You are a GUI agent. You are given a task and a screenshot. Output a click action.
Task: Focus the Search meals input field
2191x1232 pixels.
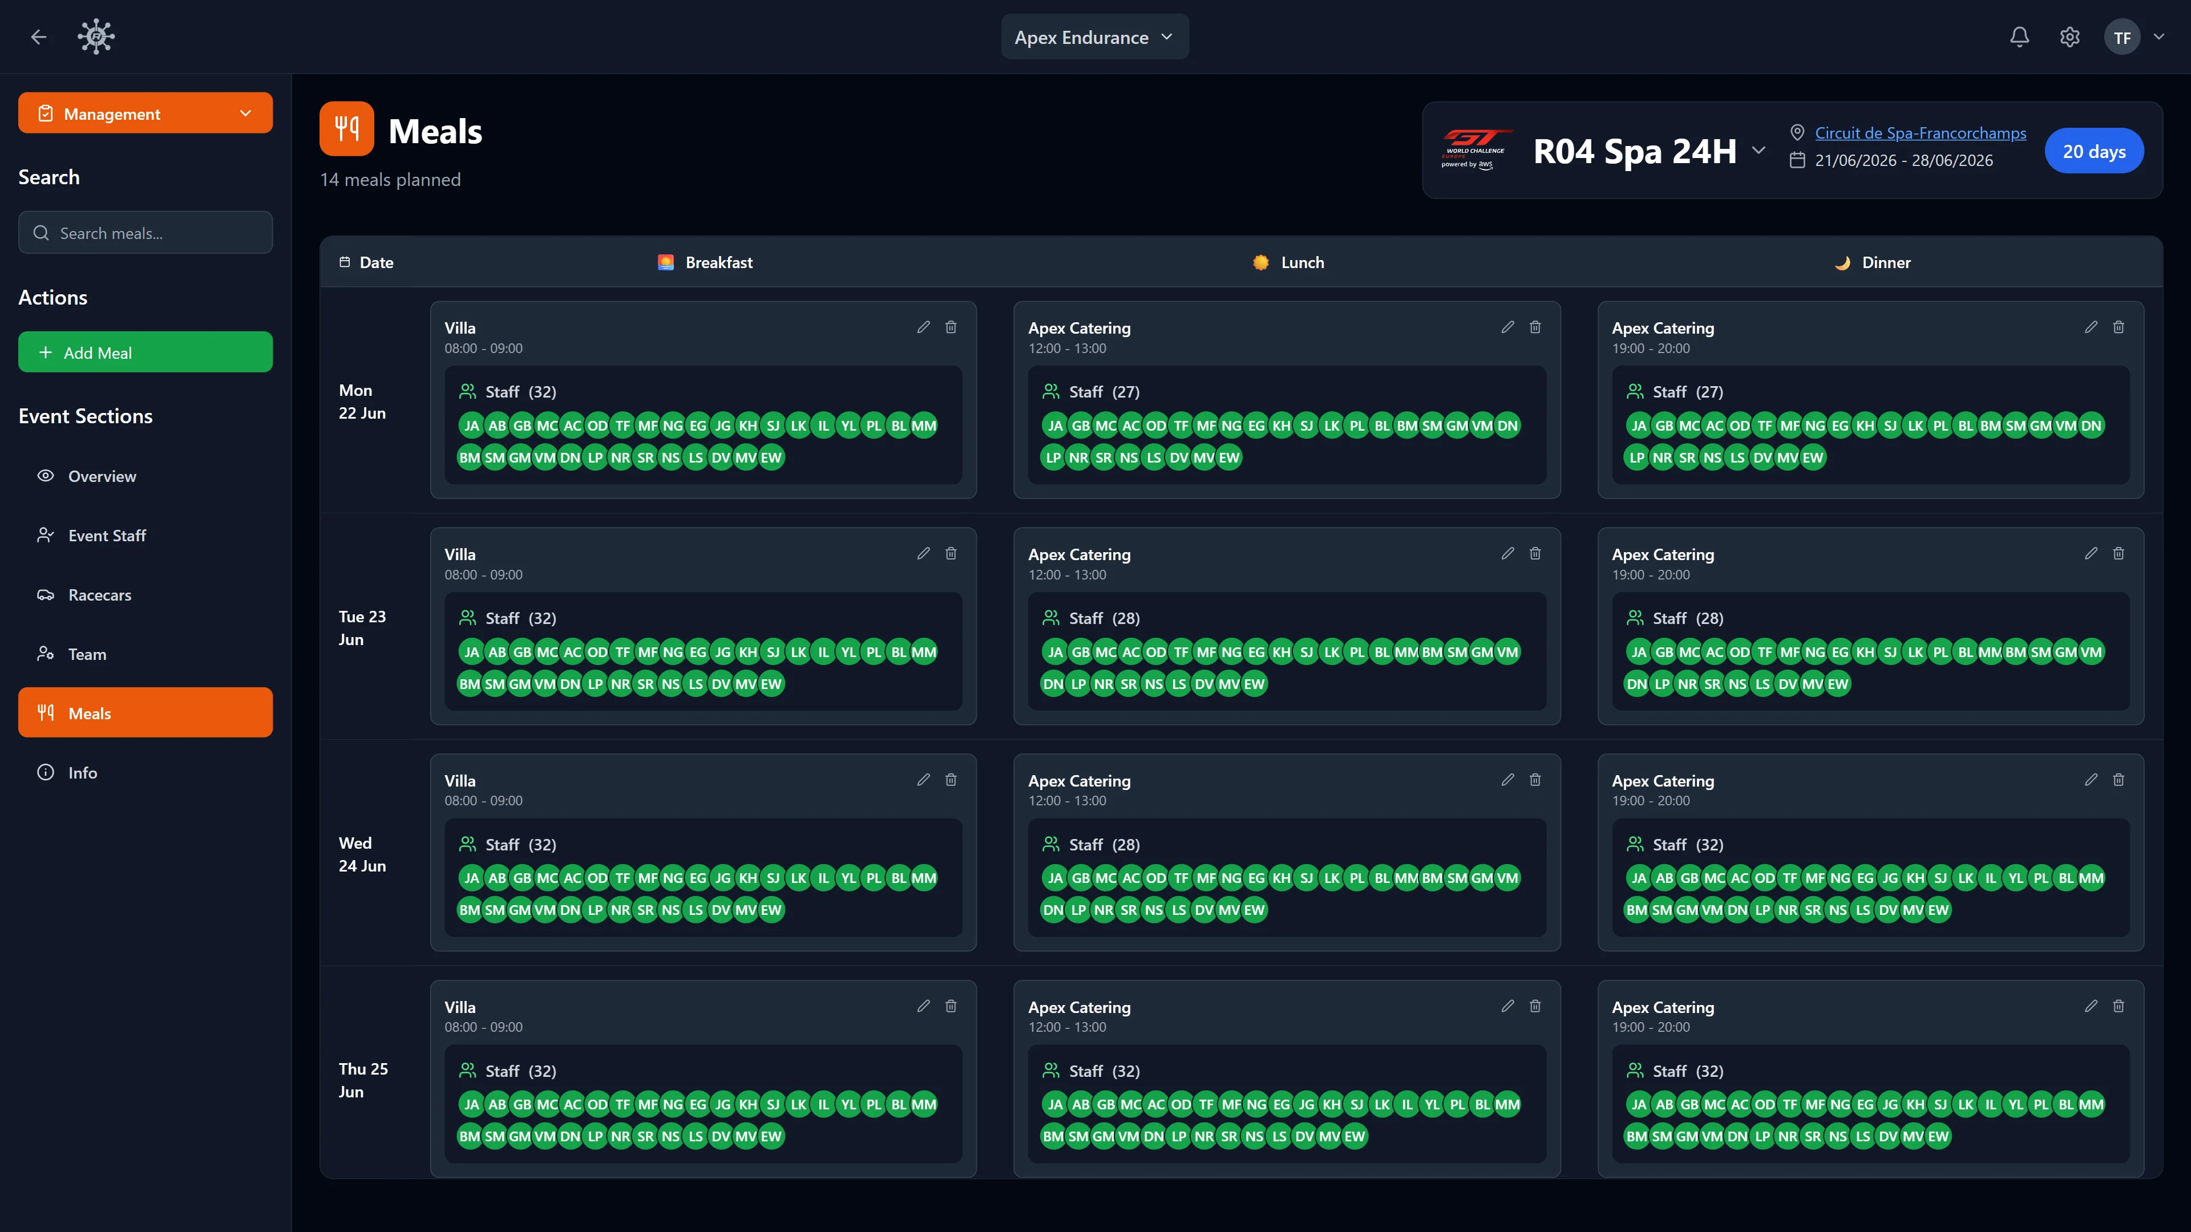coord(145,232)
